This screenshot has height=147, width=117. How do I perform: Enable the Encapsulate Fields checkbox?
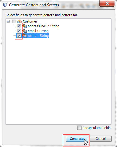click(x=79, y=128)
